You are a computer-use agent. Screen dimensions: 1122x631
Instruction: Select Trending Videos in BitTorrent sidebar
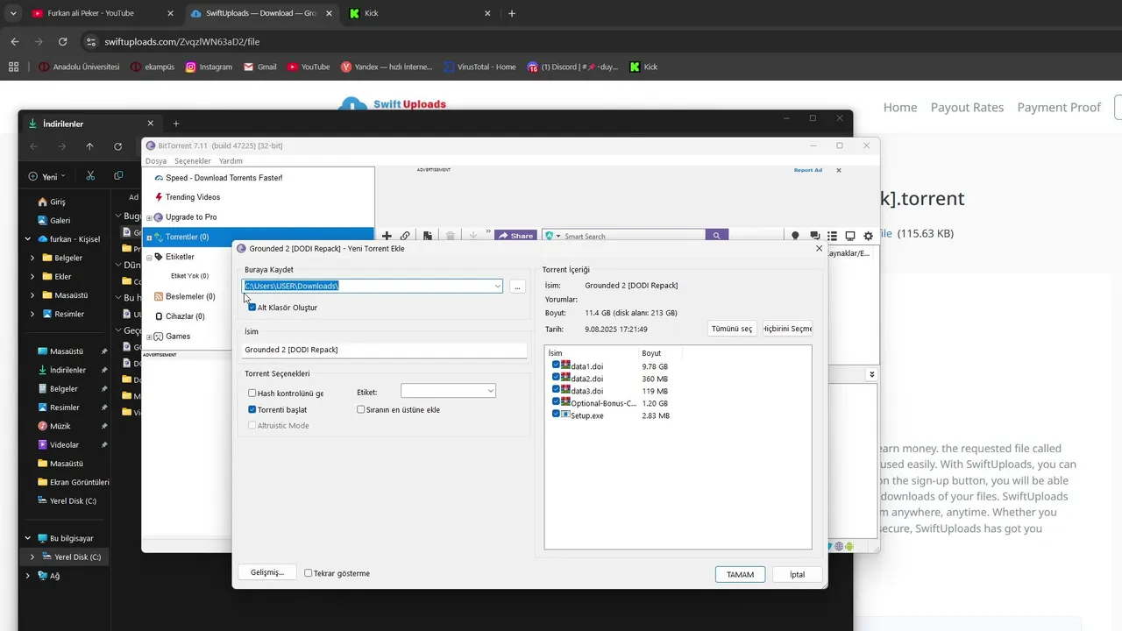pos(193,197)
